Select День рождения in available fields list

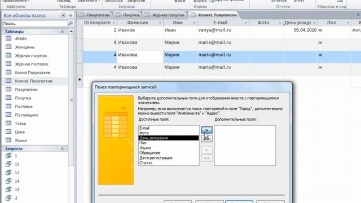(169, 138)
